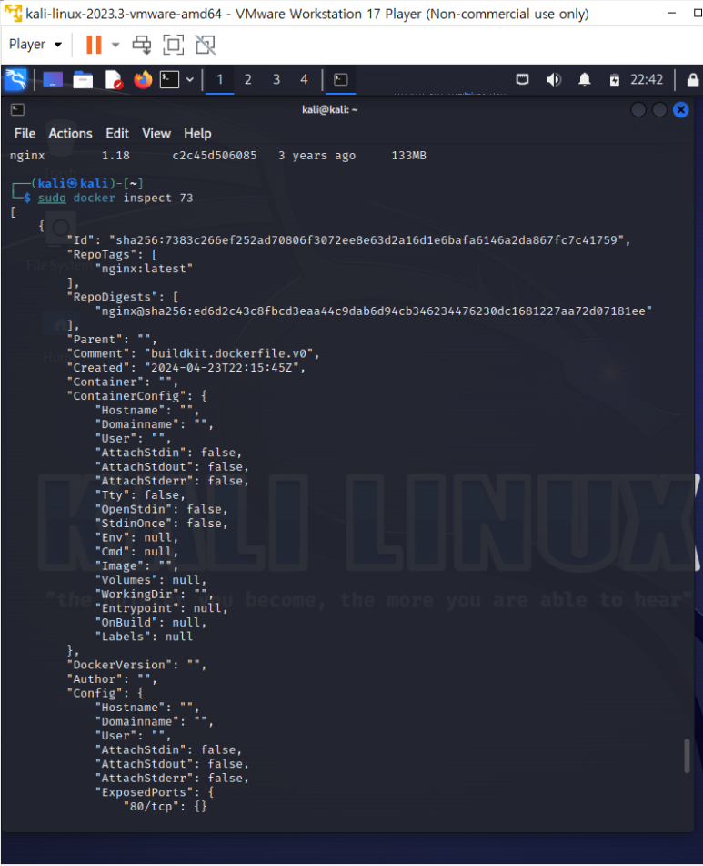Click the terminal vertical scrollbar handle
The height and width of the screenshot is (866, 703).
tap(687, 756)
